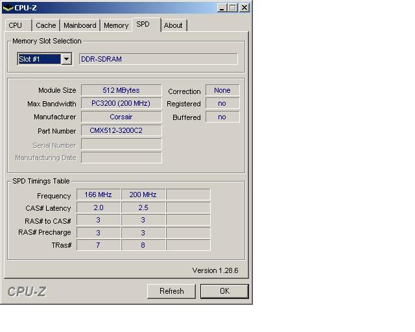Go to the Mainboard tab
This screenshot has height=332, width=415.
point(80,25)
